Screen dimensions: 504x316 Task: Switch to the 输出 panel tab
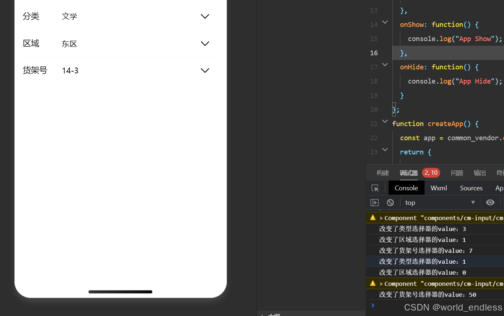480,173
